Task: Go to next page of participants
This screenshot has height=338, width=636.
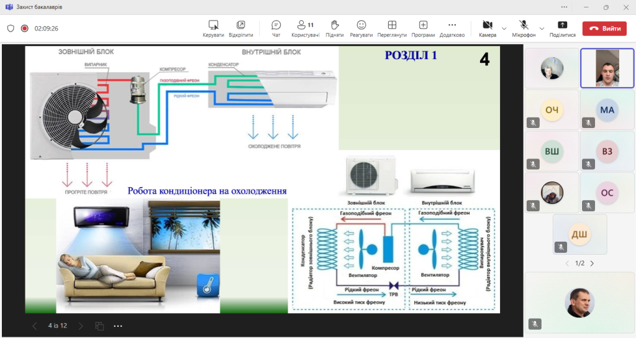Action: (592, 263)
